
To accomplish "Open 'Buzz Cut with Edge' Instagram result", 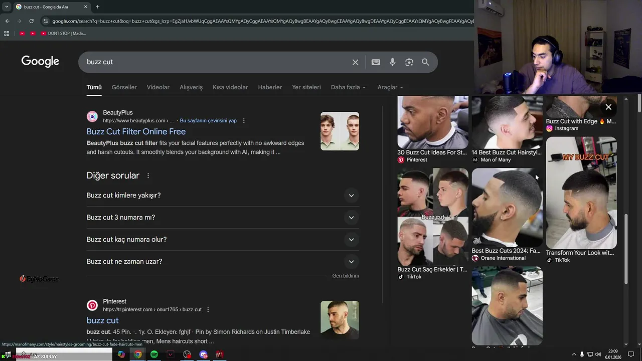I will tap(581, 121).
